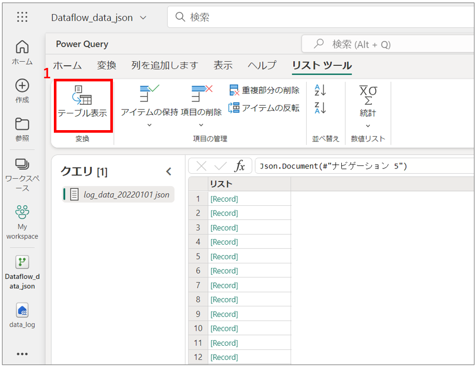Open [Record] in row 3

click(224, 228)
